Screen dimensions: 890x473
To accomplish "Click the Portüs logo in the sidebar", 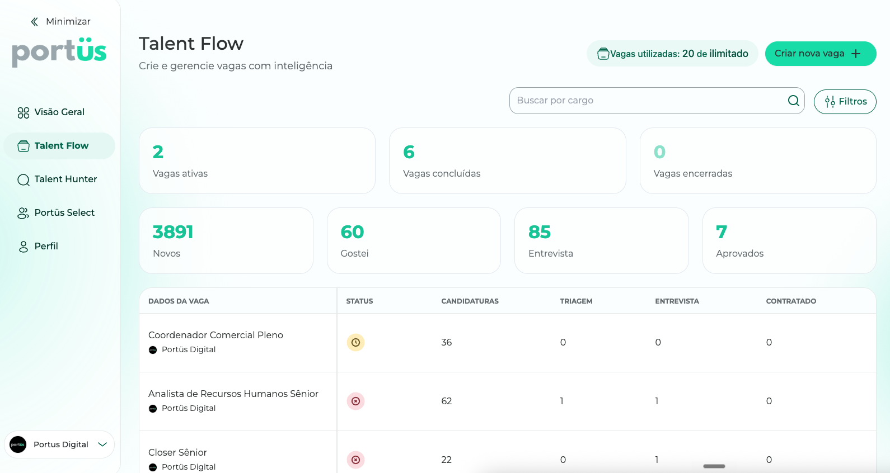I will [59, 51].
